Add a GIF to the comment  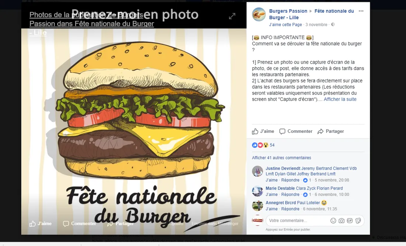coord(350,221)
